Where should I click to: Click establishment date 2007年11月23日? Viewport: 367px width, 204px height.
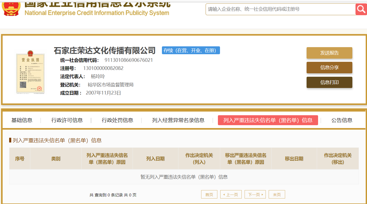tap(104, 93)
